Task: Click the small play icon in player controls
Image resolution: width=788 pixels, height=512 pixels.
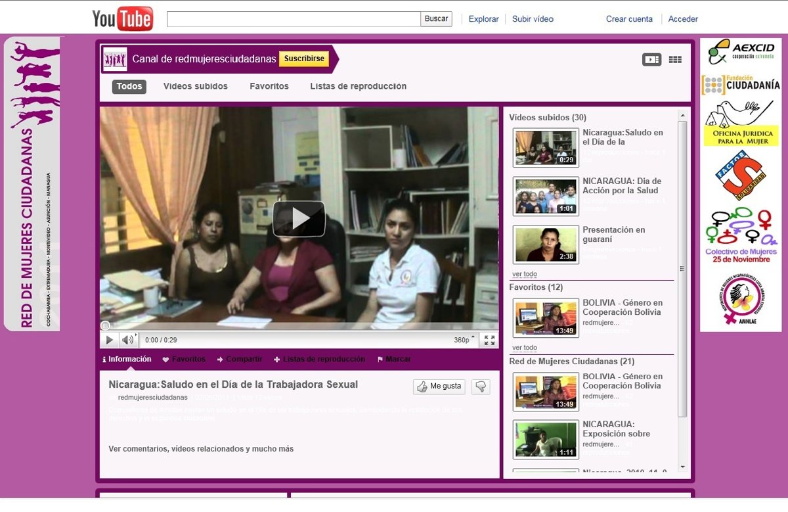Action: [110, 340]
